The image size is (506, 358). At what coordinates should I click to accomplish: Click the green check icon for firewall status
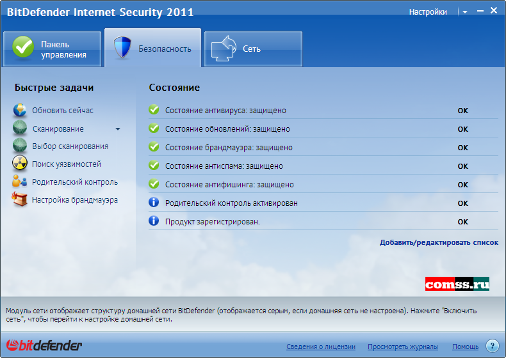[x=154, y=146]
